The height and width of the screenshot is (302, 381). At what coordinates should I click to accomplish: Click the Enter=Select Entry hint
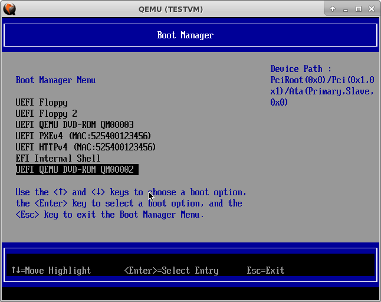click(x=171, y=270)
